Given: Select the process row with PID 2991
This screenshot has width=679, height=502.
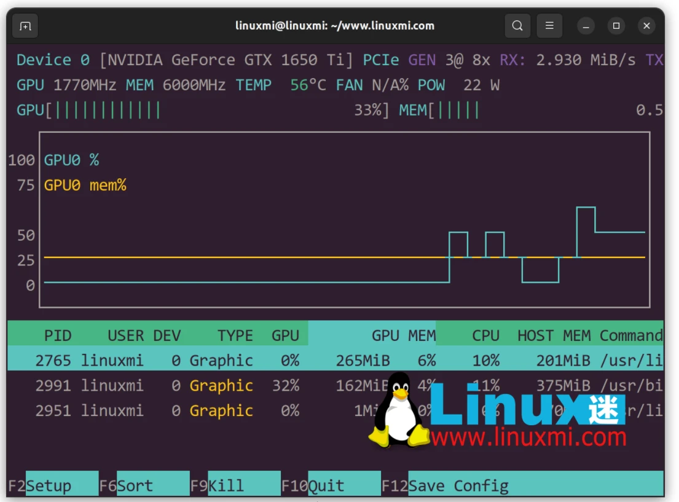Looking at the screenshot, I should pyautogui.click(x=246, y=385).
